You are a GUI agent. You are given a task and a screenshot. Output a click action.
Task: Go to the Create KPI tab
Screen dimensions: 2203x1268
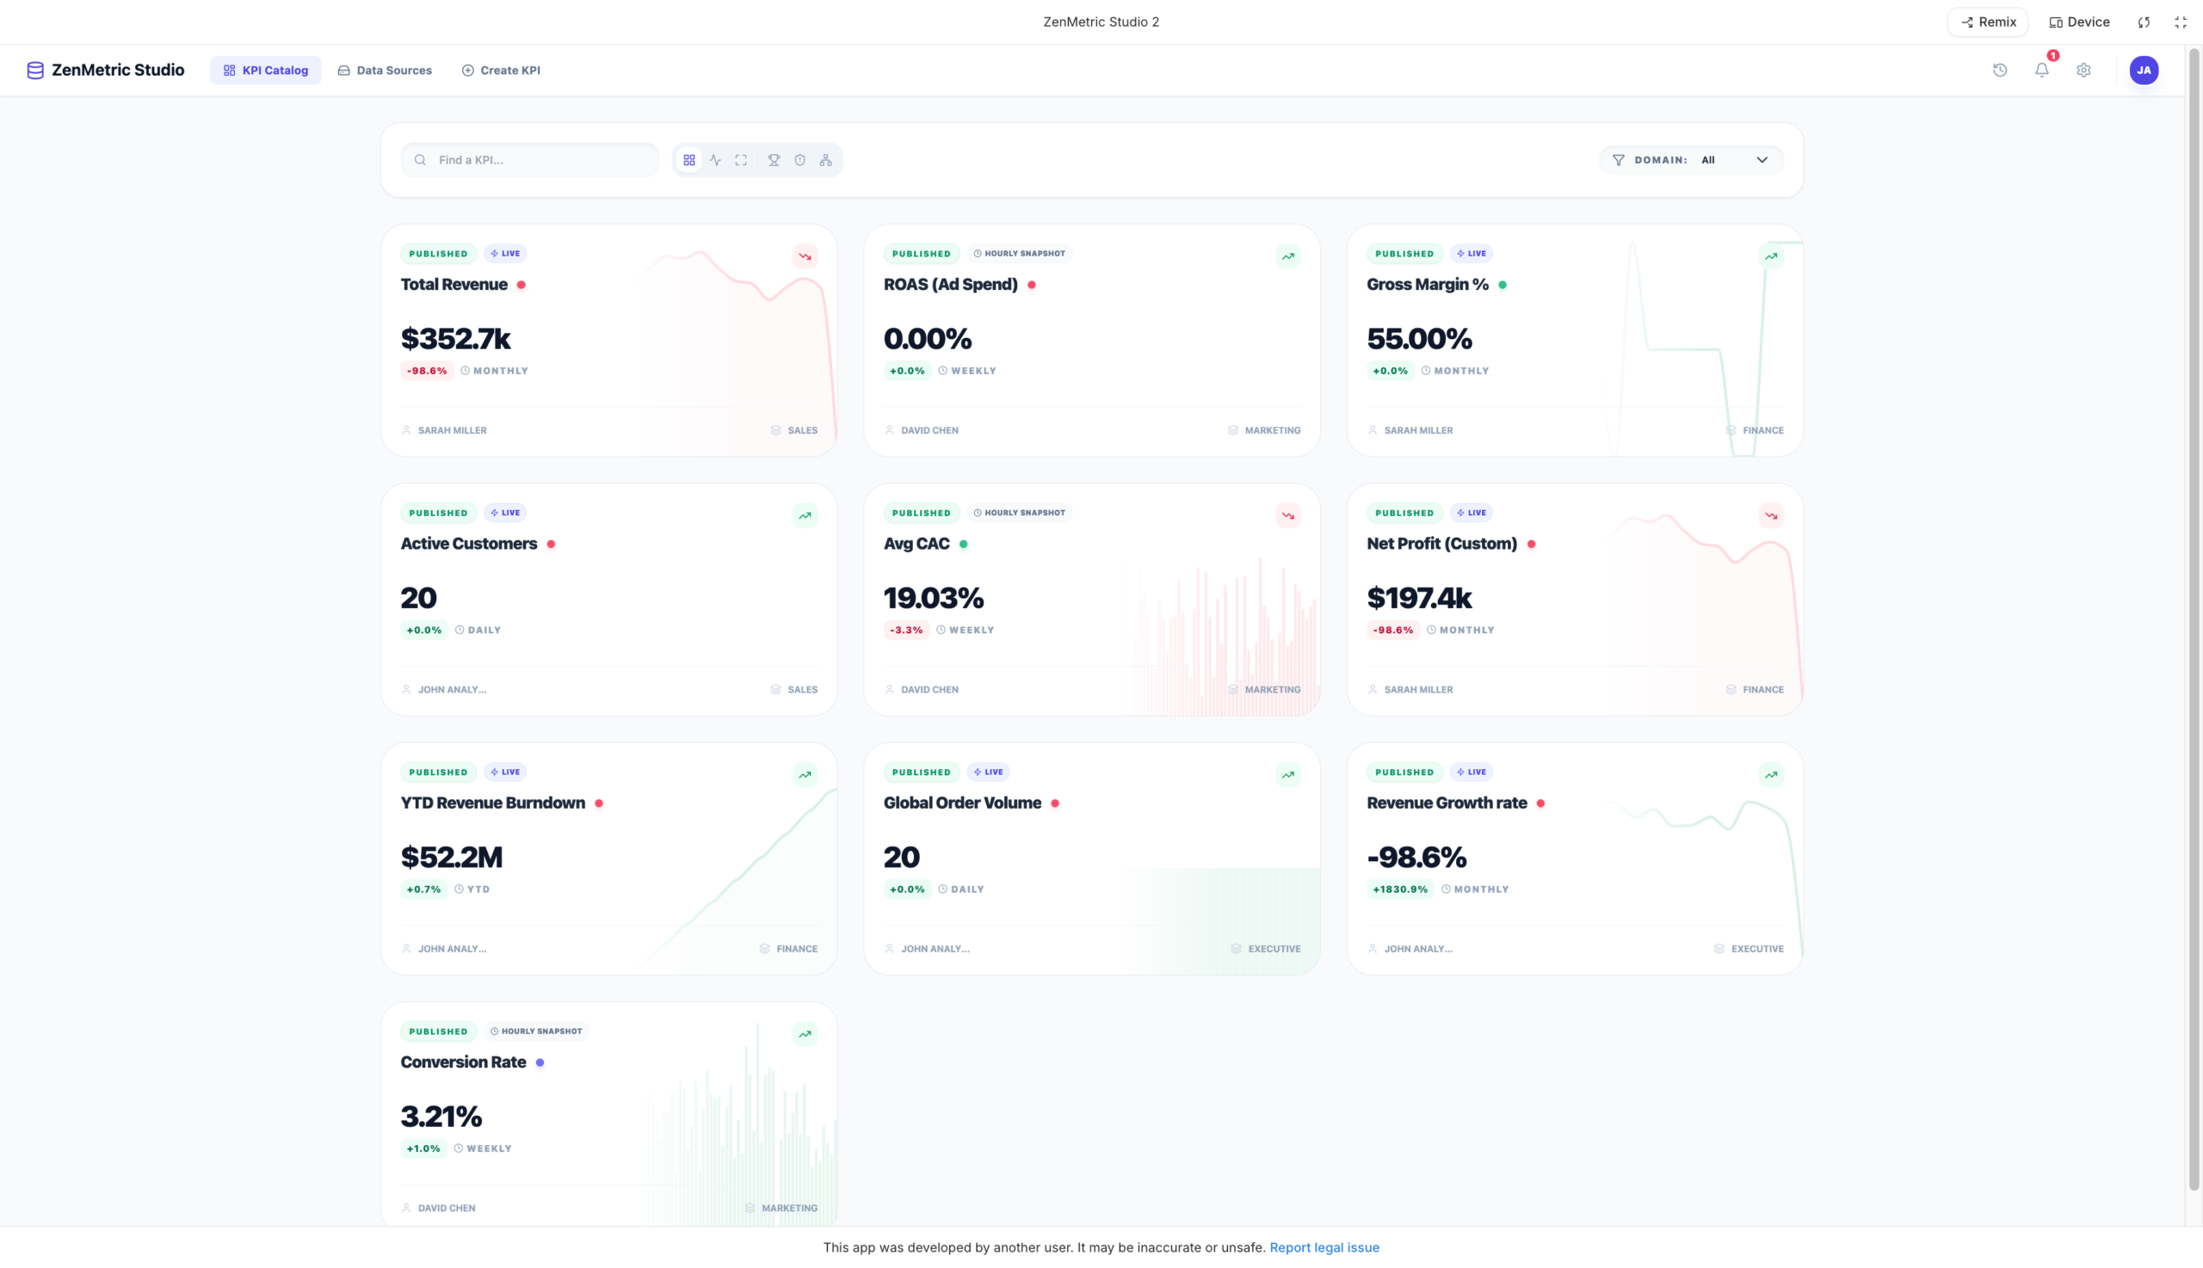click(501, 71)
